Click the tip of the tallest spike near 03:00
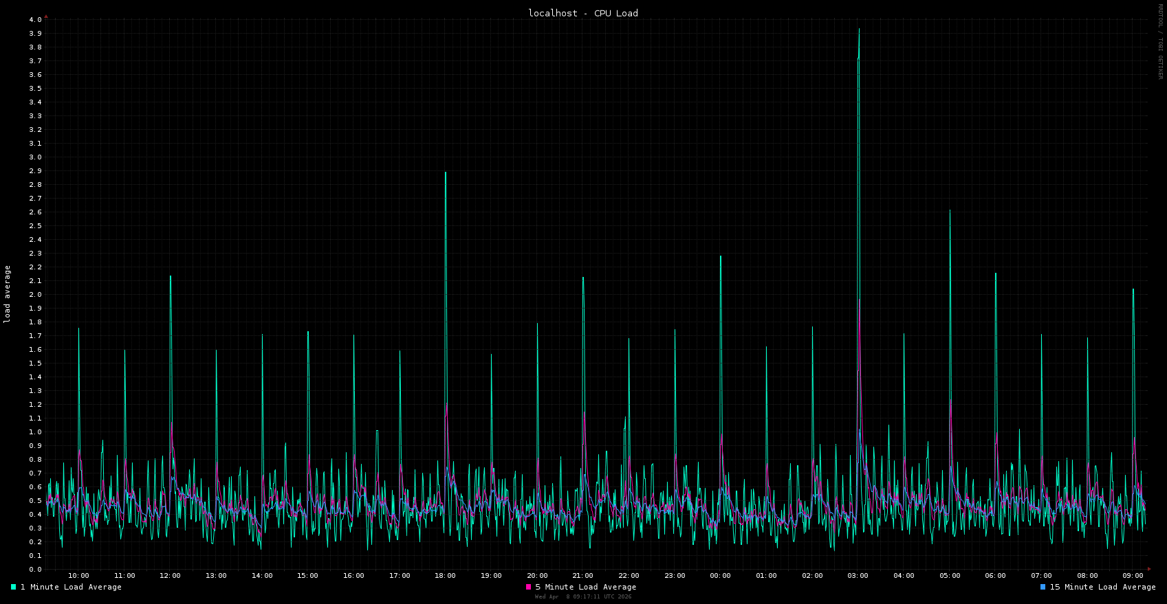The height and width of the screenshot is (604, 1167). pos(859,30)
